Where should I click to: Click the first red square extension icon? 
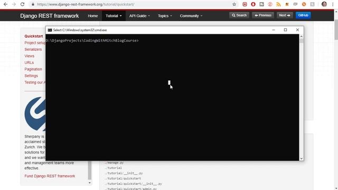(245, 4)
